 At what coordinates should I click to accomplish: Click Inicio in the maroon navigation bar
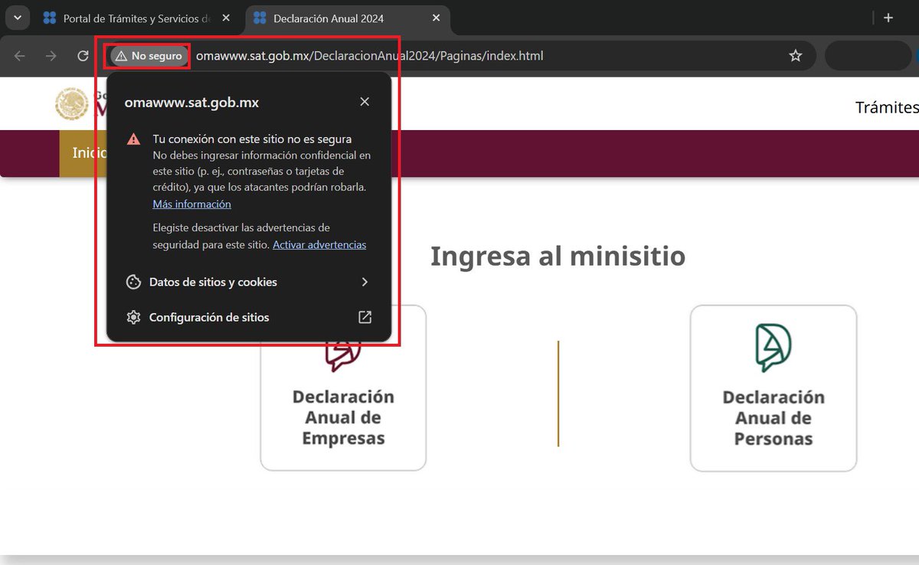tap(93, 153)
